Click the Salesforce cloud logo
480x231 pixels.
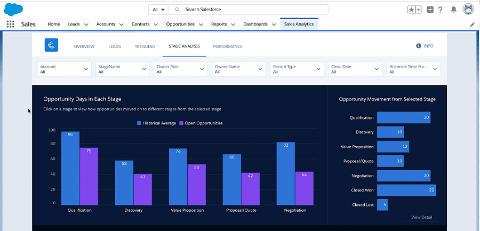coord(13,10)
